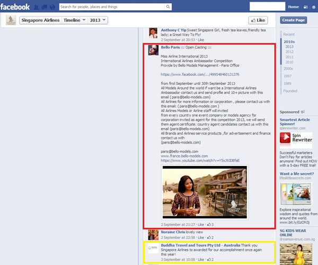Open the 2013 year dropdown
Viewport: 318px width, 265px height.
96,20
